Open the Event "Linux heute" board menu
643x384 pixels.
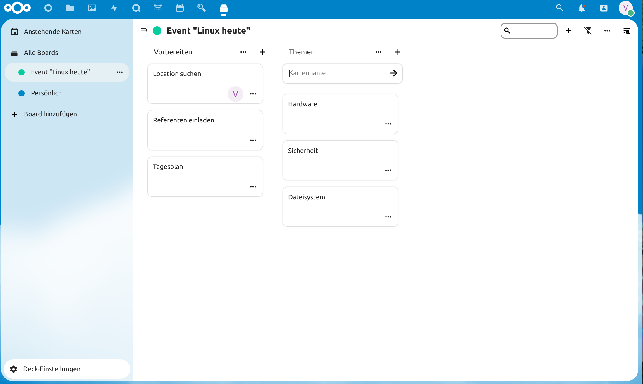pyautogui.click(x=119, y=72)
